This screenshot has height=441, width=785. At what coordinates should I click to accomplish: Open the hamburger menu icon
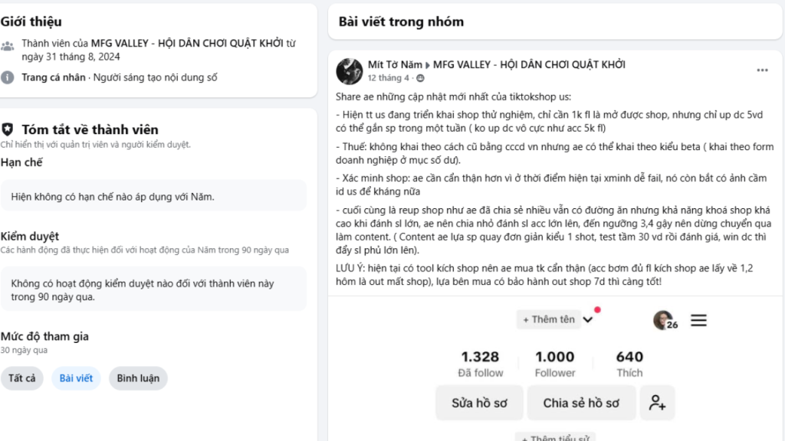698,321
